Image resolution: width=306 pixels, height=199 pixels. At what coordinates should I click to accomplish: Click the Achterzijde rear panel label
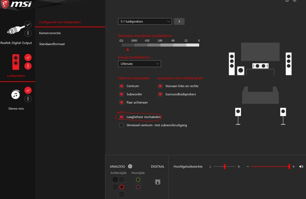point(119,173)
